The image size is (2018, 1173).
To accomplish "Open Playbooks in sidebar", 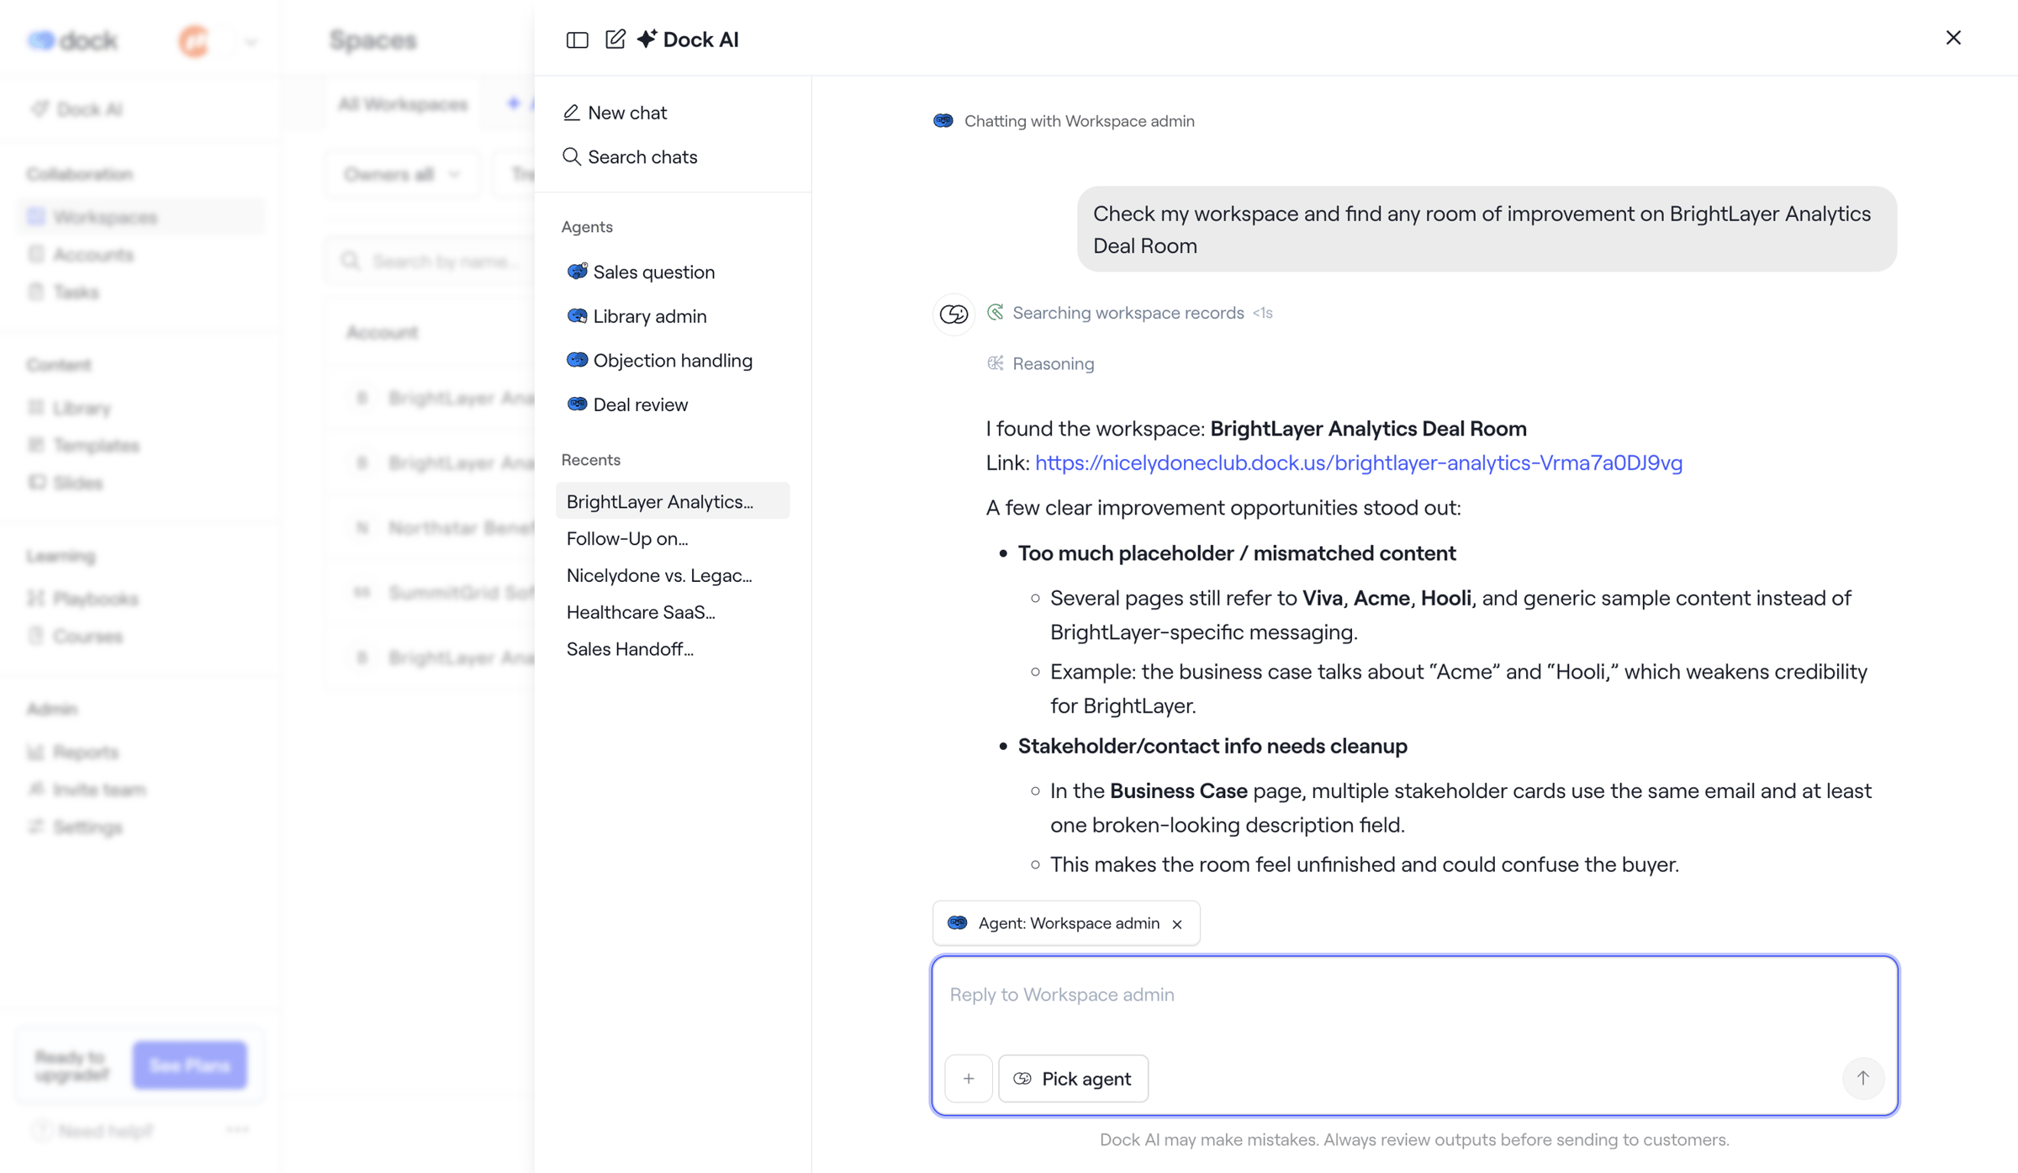I will coord(83,599).
